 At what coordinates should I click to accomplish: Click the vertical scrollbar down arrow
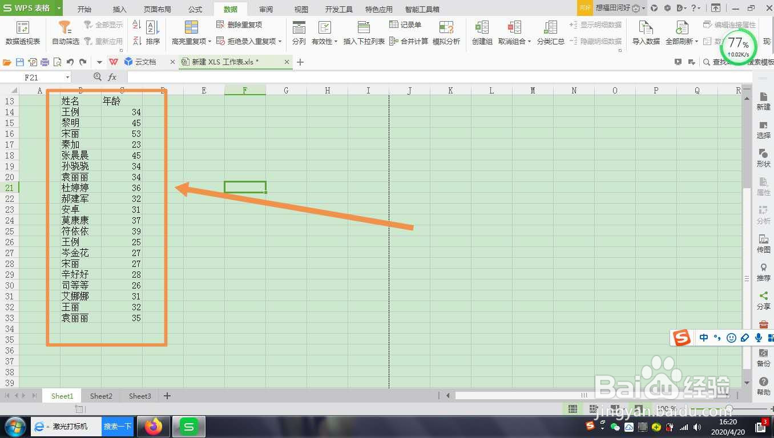click(x=747, y=383)
